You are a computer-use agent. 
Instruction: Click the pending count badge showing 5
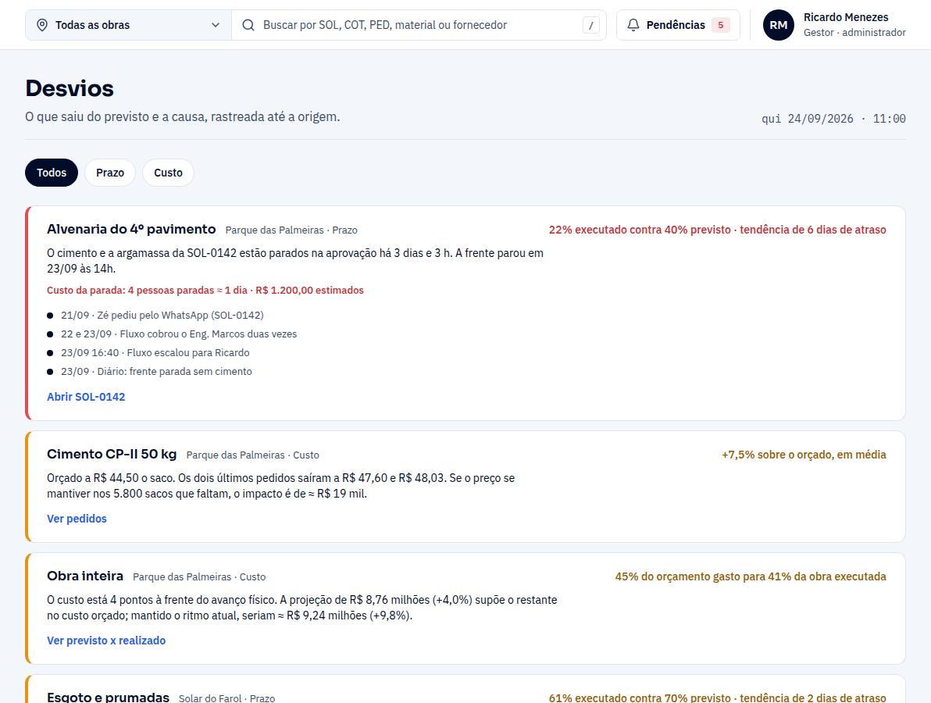click(x=721, y=25)
